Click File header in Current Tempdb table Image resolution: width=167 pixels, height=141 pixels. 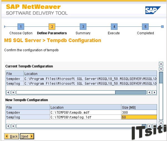click(x=15, y=74)
